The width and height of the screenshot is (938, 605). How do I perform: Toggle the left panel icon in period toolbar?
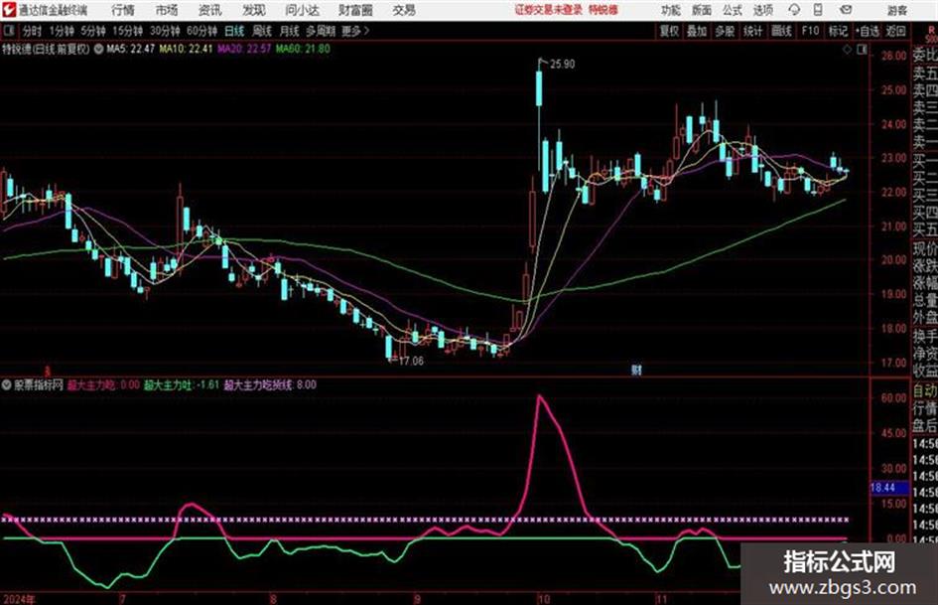[9, 31]
